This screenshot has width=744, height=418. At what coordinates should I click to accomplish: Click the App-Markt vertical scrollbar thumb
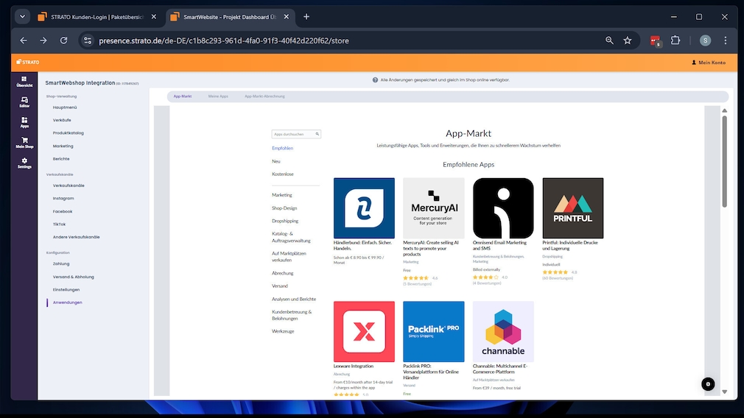tap(724, 162)
